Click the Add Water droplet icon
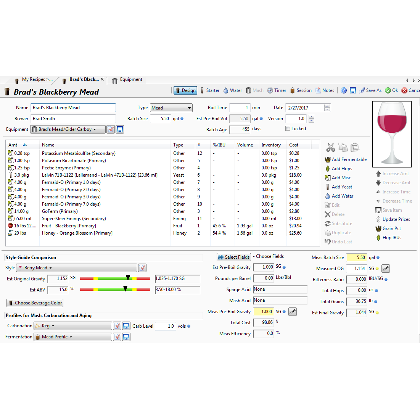The width and height of the screenshot is (420, 420). [327, 196]
